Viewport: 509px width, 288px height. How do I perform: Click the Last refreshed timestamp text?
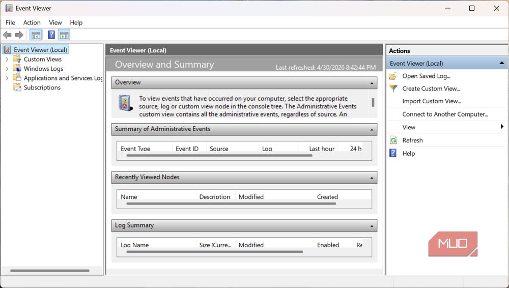[x=326, y=68]
